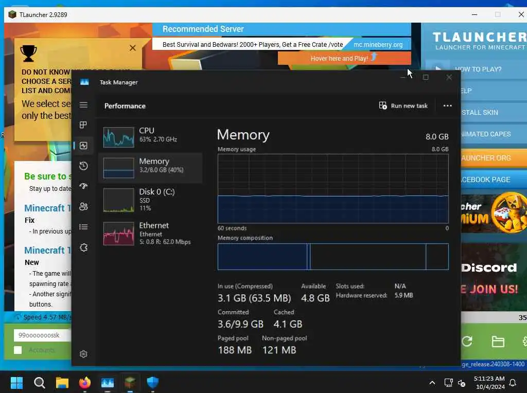Click 'Available' value 4.8 GB

[x=315, y=298]
